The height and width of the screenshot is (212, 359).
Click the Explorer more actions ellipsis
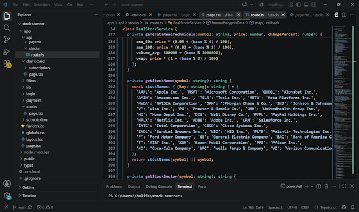(x=97, y=15)
